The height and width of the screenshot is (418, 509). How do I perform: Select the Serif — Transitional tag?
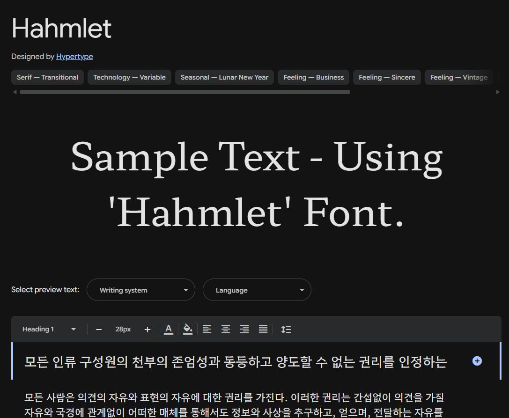[x=47, y=77]
